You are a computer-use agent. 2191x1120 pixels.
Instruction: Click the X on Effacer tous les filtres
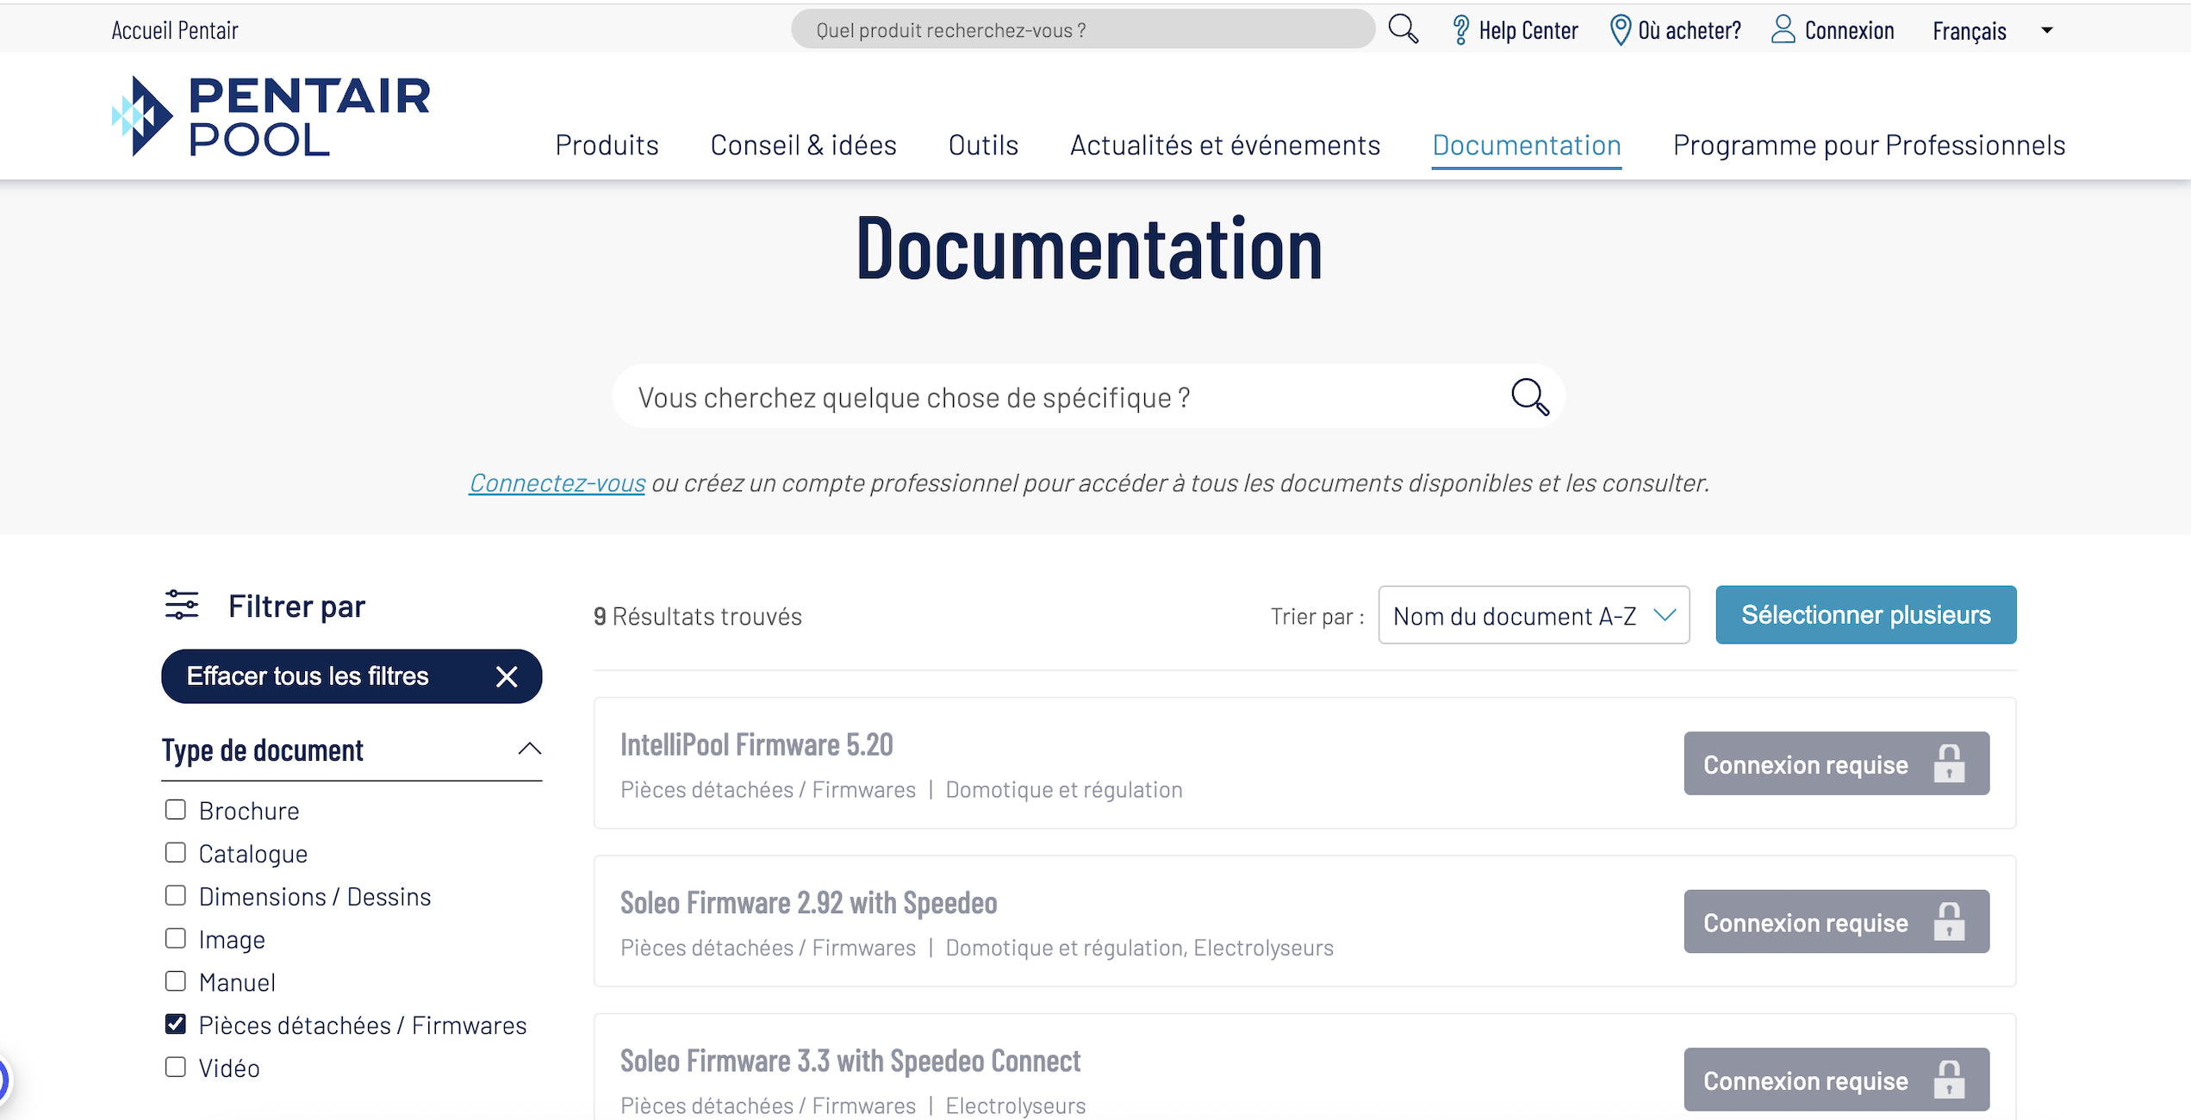pos(507,677)
